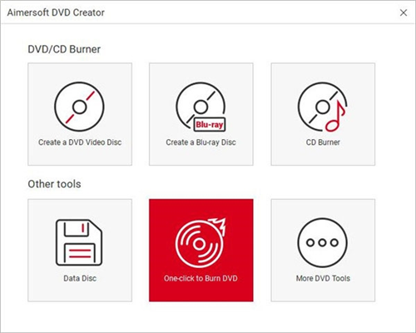Click the "DVD/CD Burner" section heading
The width and height of the screenshot is (416, 333).
pyautogui.click(x=64, y=49)
